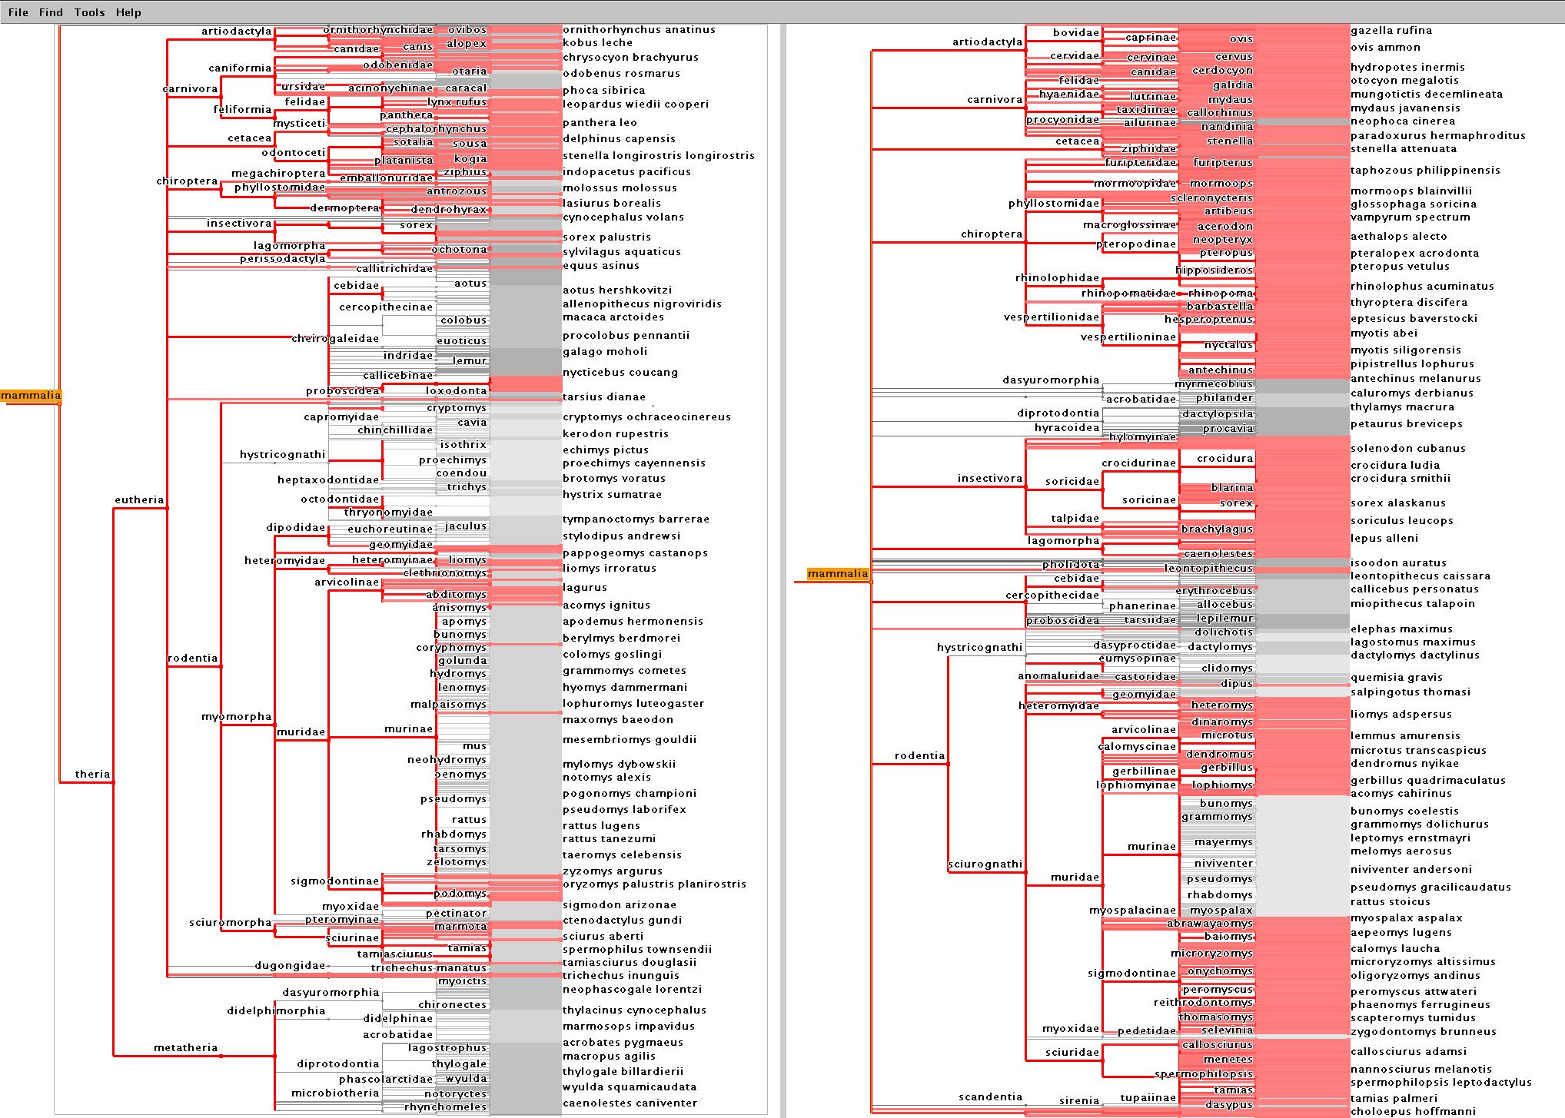
Task: Select thylacinus cynocephalus leaf label
Action: [634, 1010]
